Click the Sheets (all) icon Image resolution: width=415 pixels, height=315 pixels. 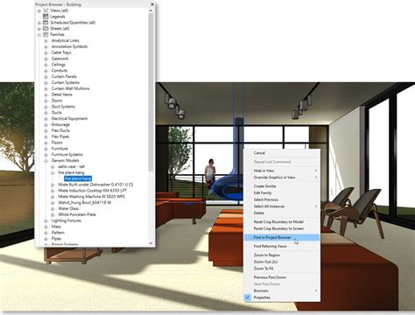pyautogui.click(x=46, y=29)
